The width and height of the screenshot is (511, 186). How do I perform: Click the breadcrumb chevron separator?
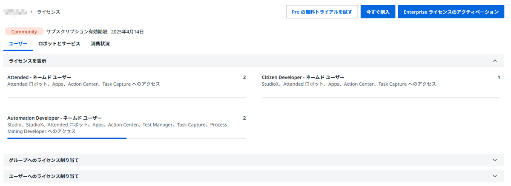(32, 12)
